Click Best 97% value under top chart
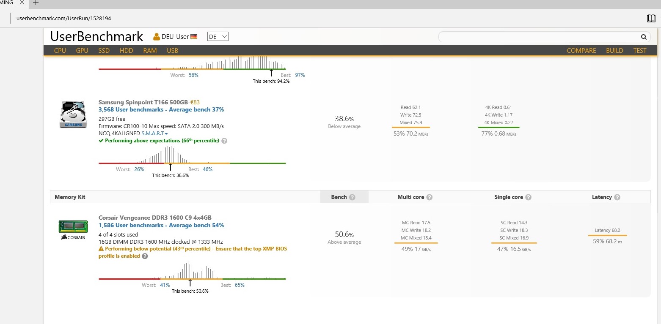The height and width of the screenshot is (324, 661). (x=300, y=75)
